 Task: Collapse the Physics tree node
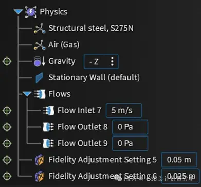point(18,12)
